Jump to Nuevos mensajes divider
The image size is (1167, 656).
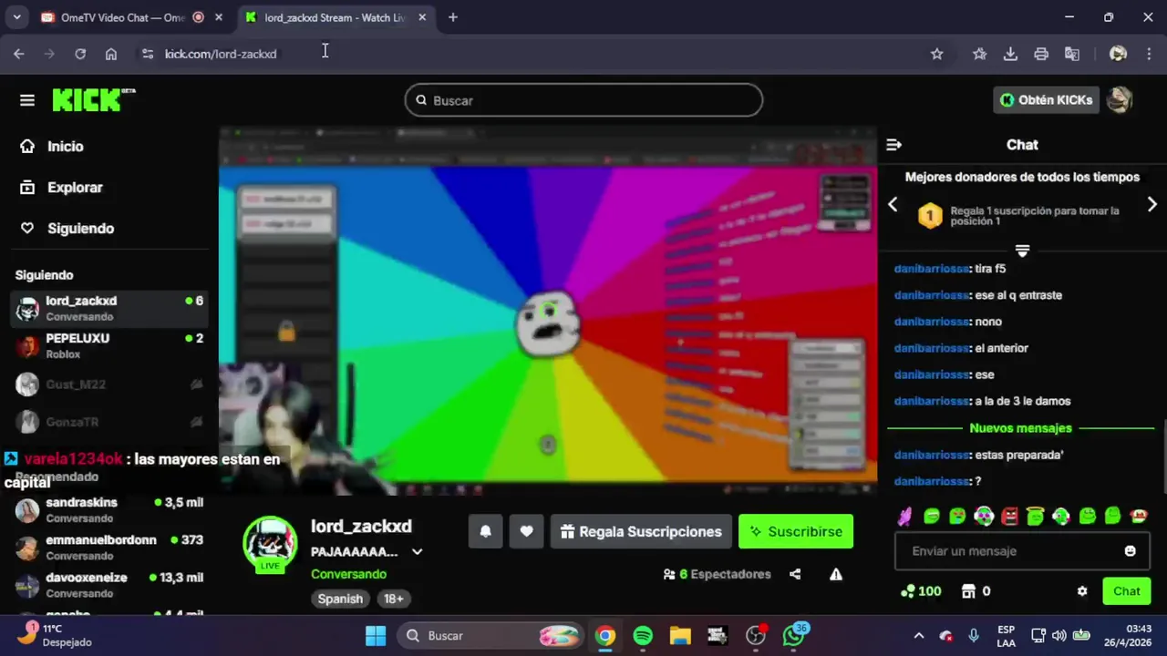(x=1020, y=428)
